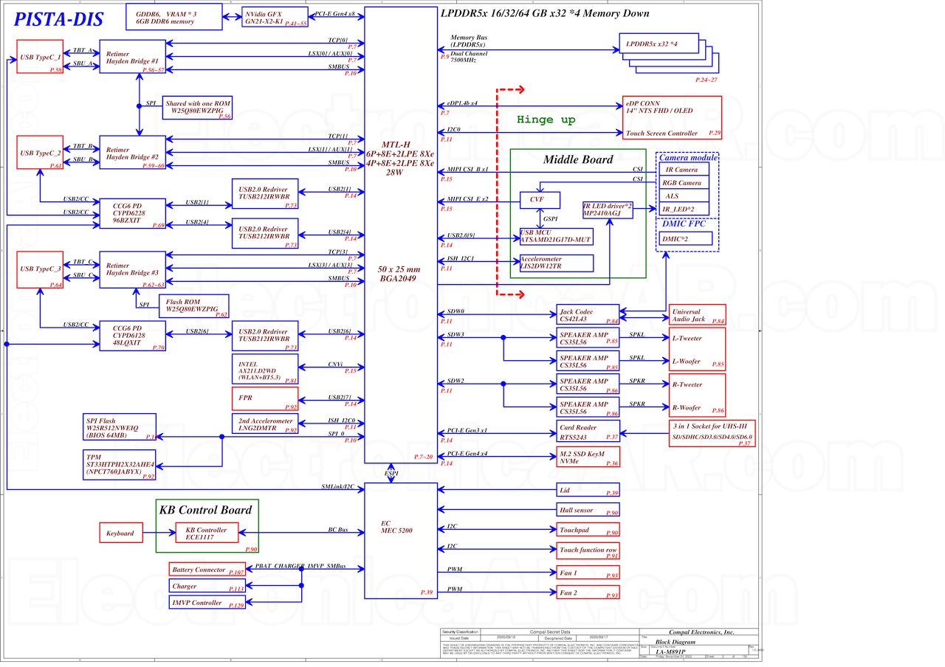This screenshot has width=945, height=667.
Task: Click the PISTA-DIS title text
Action: tap(58, 20)
